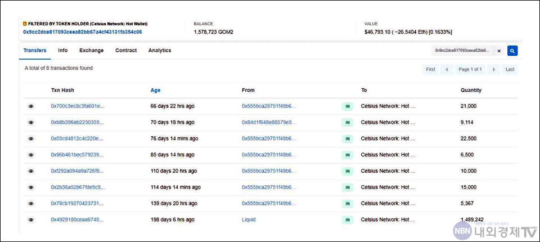The width and height of the screenshot is (540, 242).
Task: Click eye icon for the 0x03cd4812c4c220e transaction
Action: [31, 138]
